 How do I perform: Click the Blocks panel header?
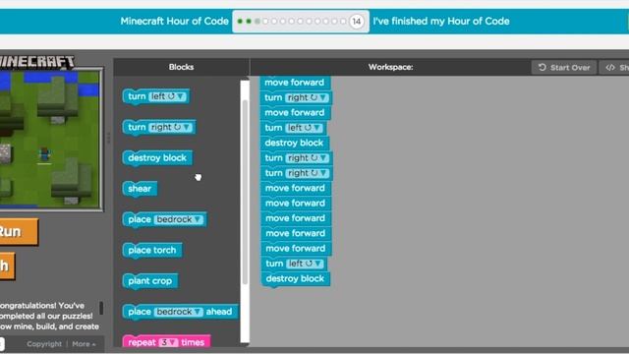tap(181, 67)
